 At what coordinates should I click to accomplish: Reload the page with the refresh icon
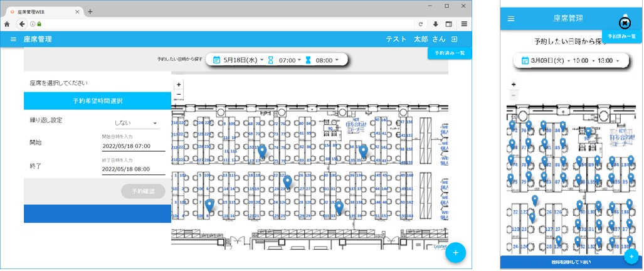click(x=421, y=24)
